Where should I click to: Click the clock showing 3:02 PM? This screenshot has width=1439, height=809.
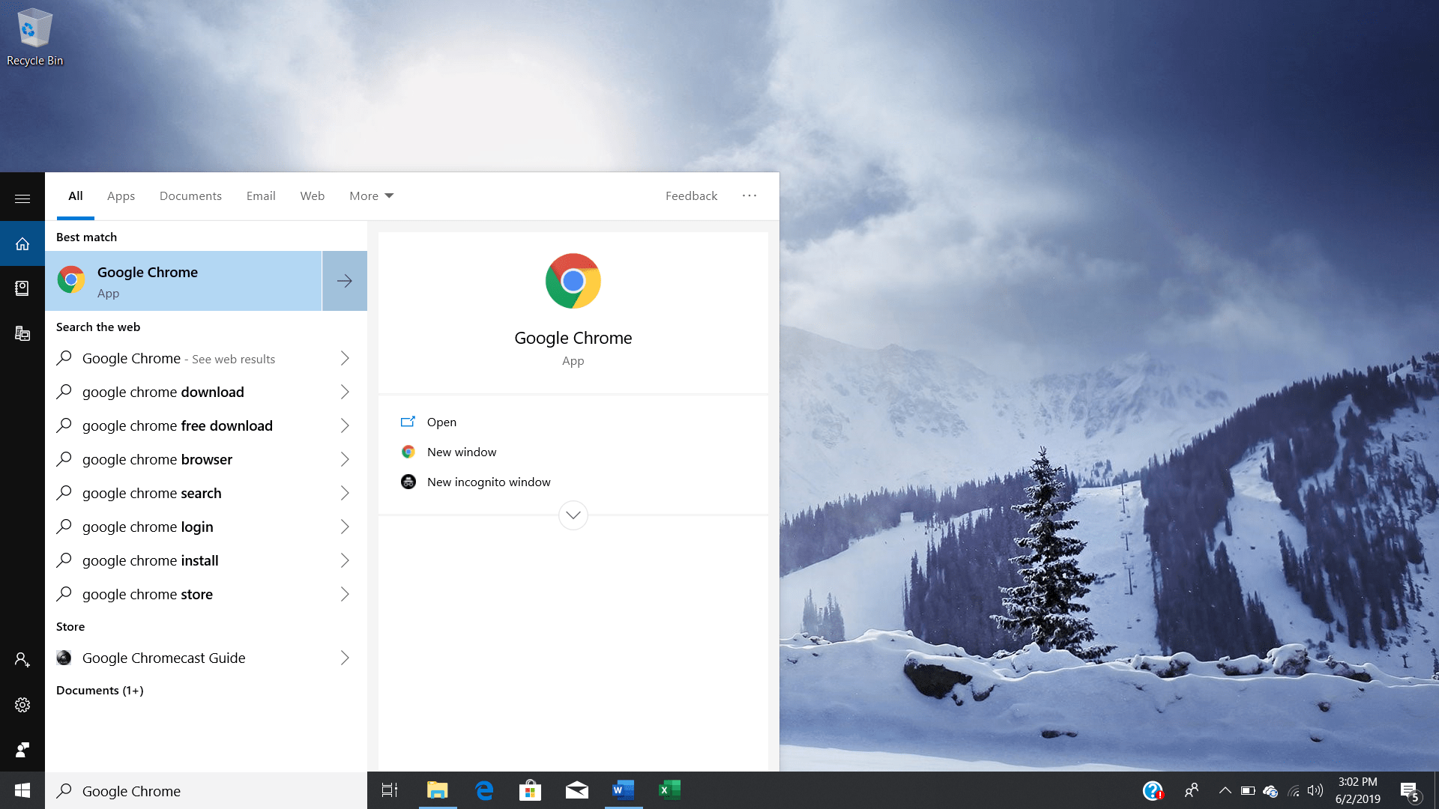click(1357, 790)
